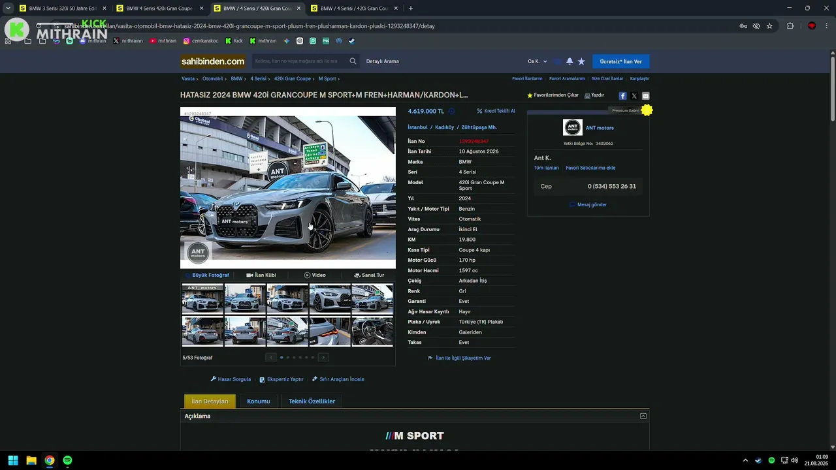Click the volume icon in system tray

coord(794,460)
